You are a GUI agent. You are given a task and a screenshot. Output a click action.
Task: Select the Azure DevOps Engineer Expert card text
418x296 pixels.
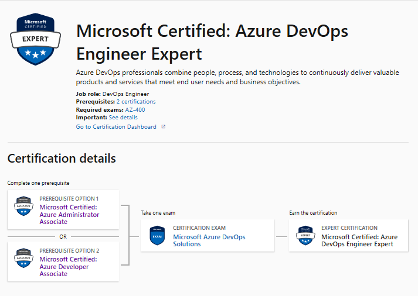[x=359, y=240]
